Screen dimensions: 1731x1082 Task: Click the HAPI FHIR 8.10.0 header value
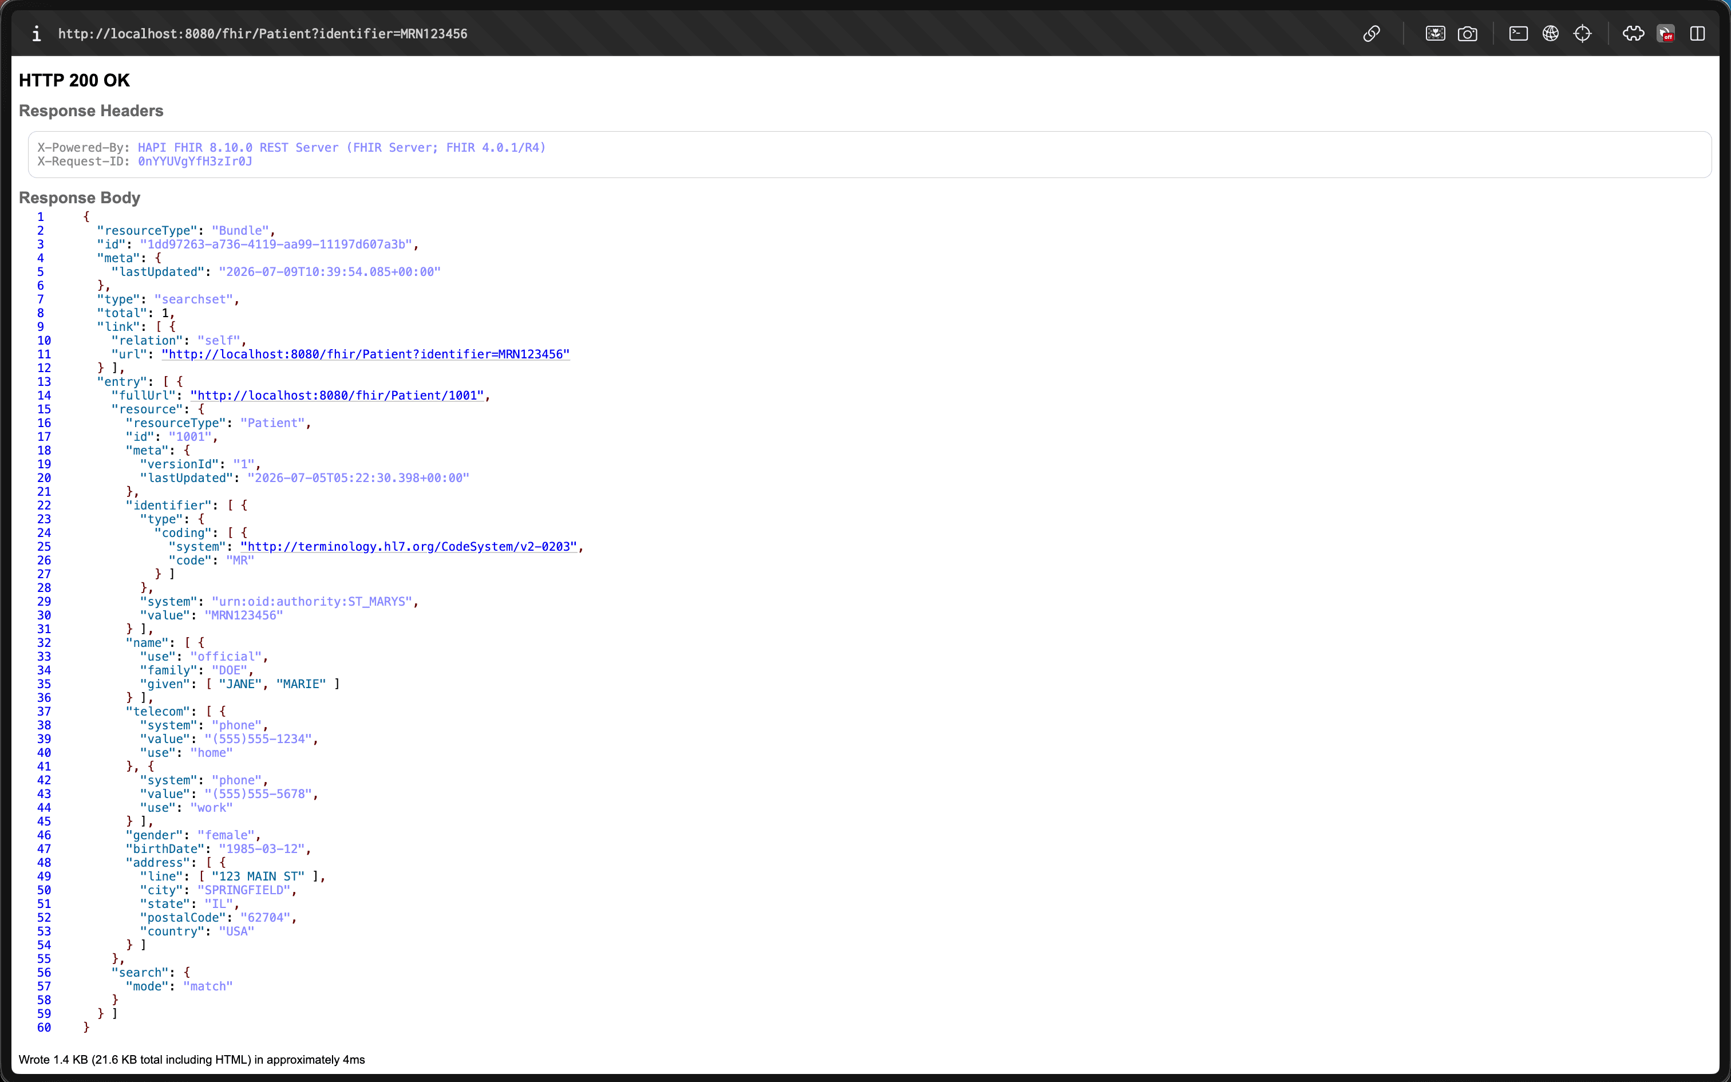(x=342, y=148)
